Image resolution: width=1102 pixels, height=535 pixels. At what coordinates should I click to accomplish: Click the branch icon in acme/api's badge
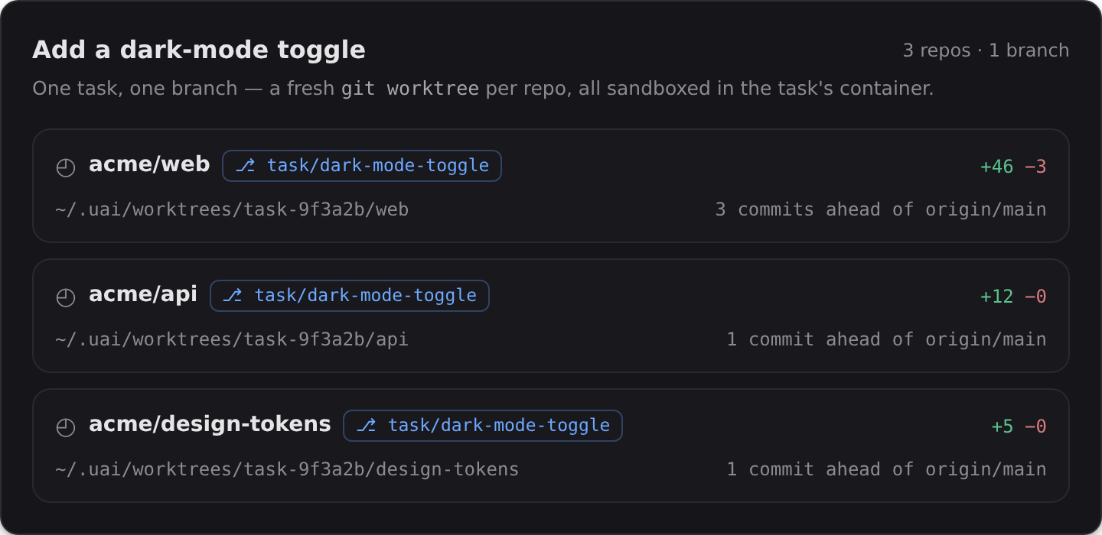(x=233, y=296)
